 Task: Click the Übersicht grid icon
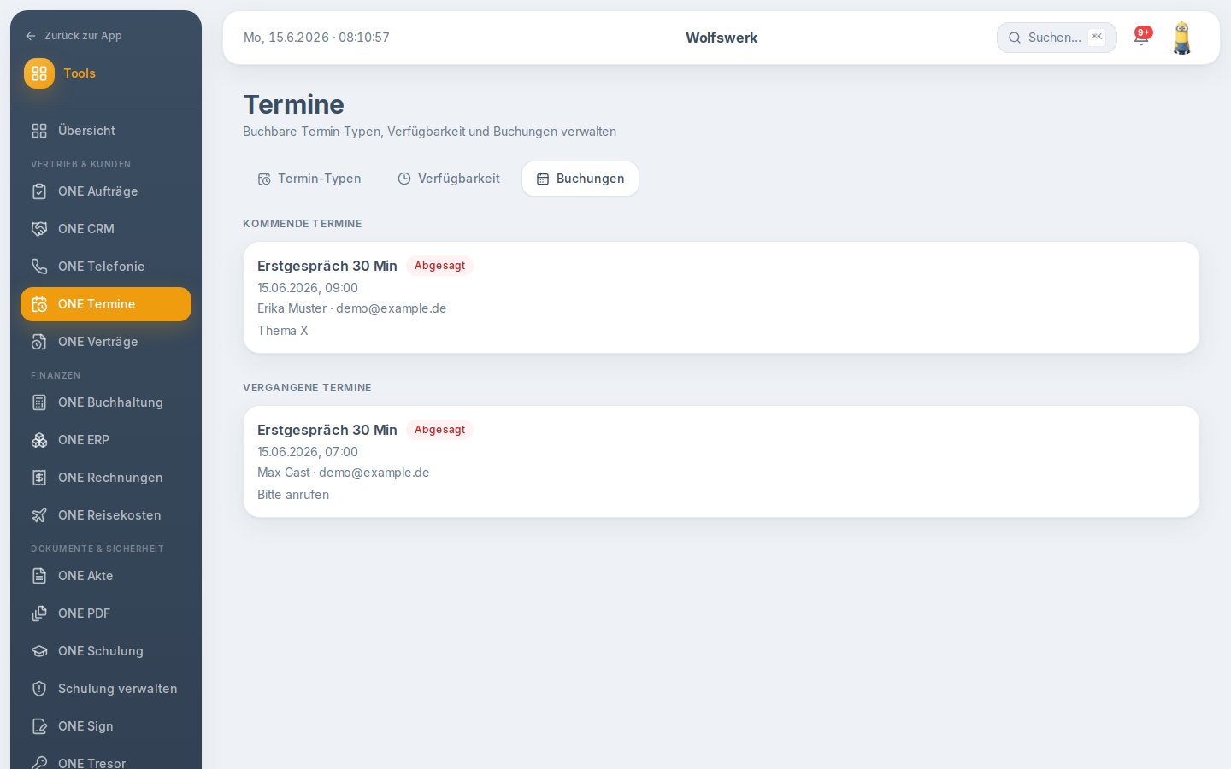(x=39, y=131)
